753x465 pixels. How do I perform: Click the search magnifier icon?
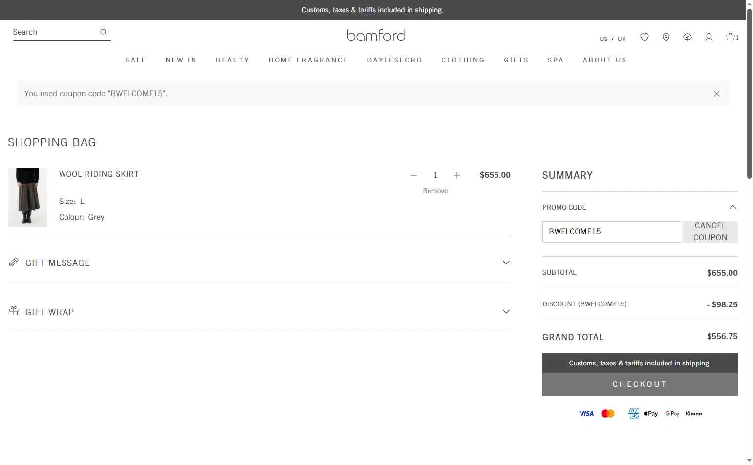104,32
